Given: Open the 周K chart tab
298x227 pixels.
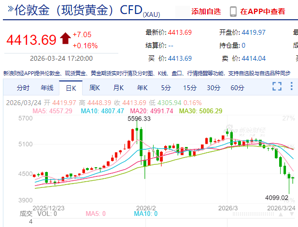Looking at the screenshot, I should [x=95, y=88].
